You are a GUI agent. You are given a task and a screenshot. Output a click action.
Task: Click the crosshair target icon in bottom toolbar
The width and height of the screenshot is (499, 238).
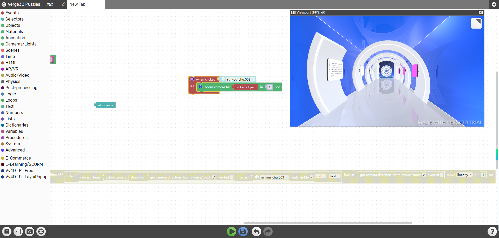click(41, 232)
